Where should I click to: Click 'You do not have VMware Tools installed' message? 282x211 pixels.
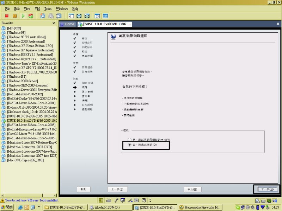click(x=31, y=200)
